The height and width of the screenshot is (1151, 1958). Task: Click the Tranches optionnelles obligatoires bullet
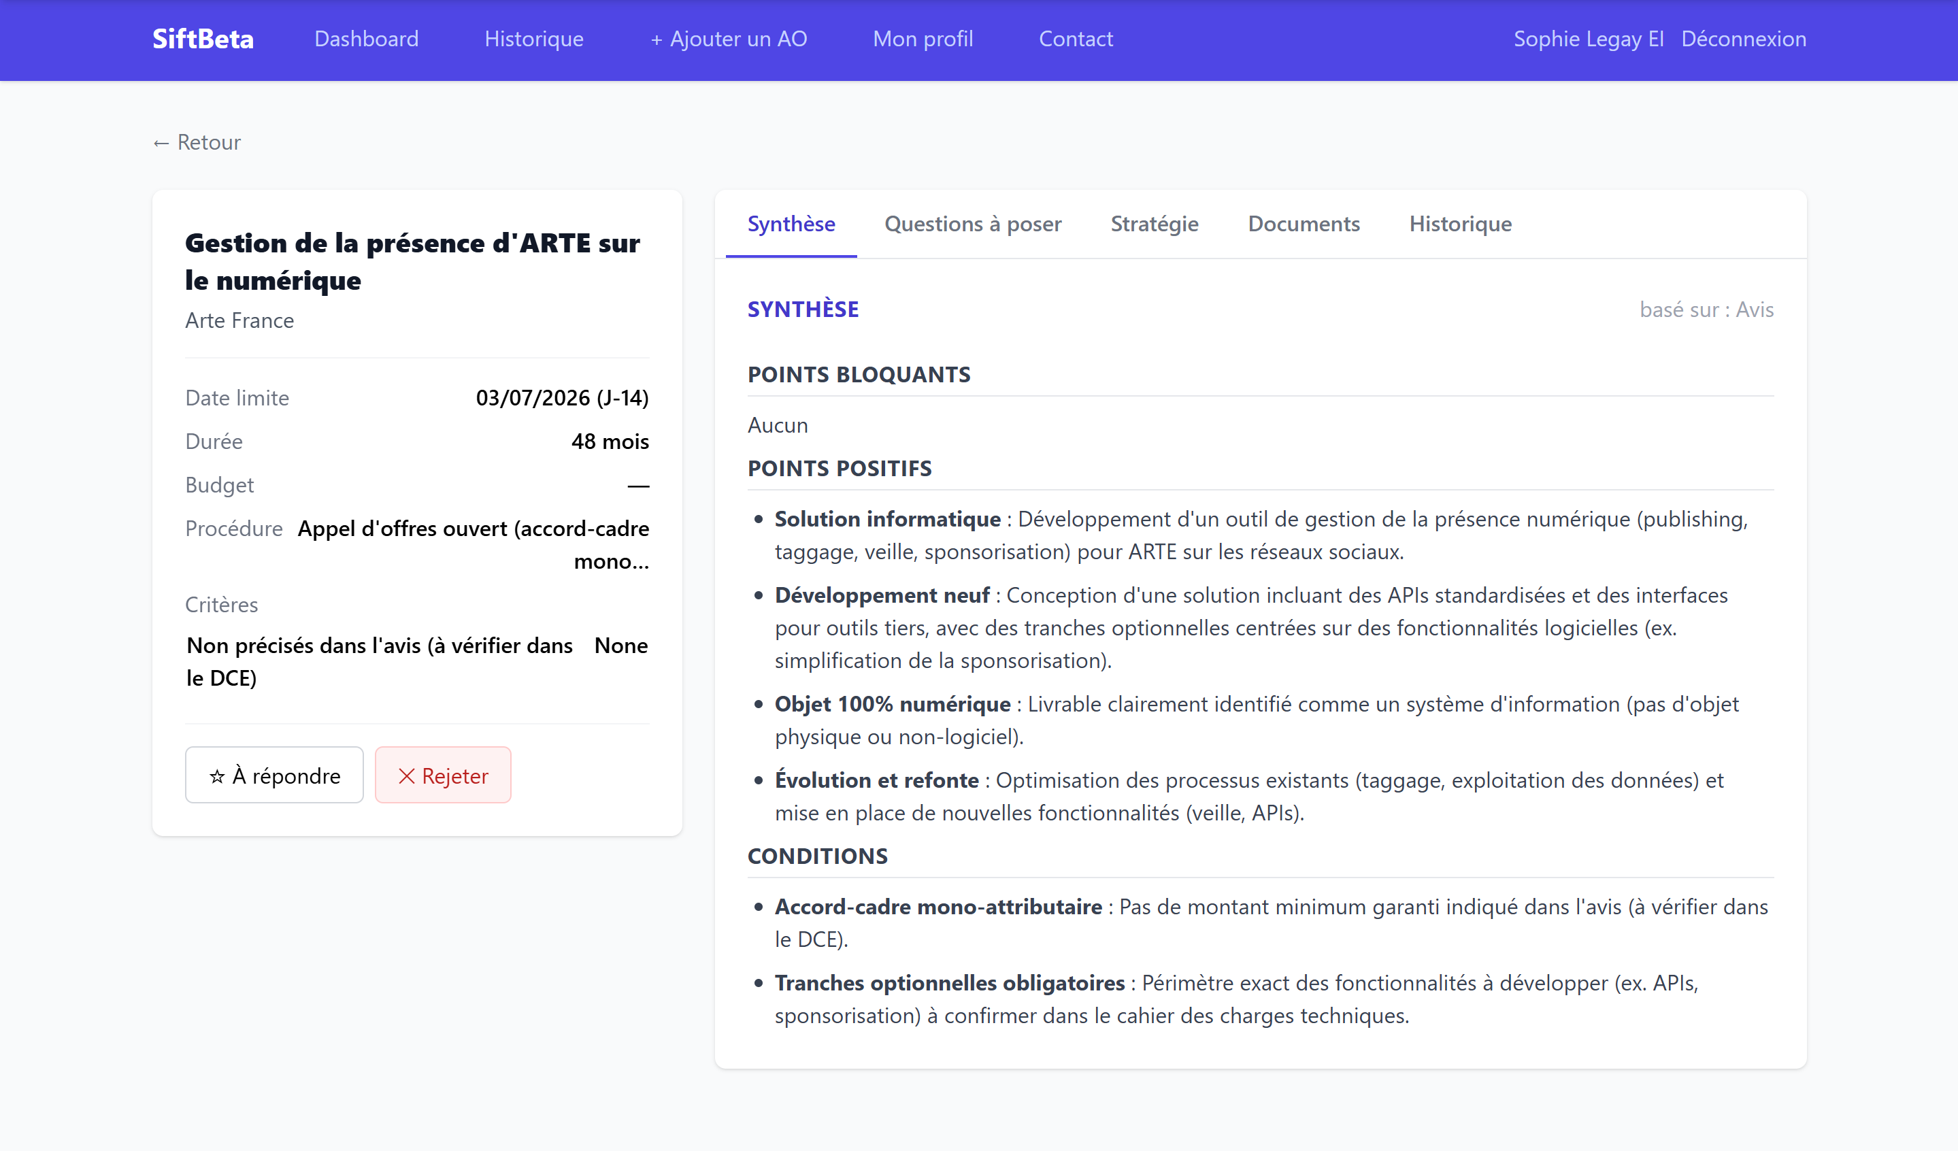click(1237, 999)
